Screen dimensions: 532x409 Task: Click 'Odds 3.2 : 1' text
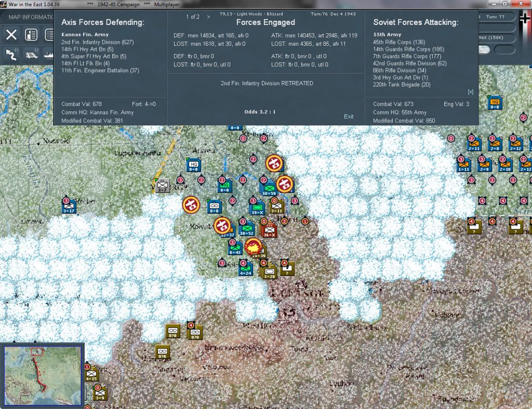pos(260,112)
